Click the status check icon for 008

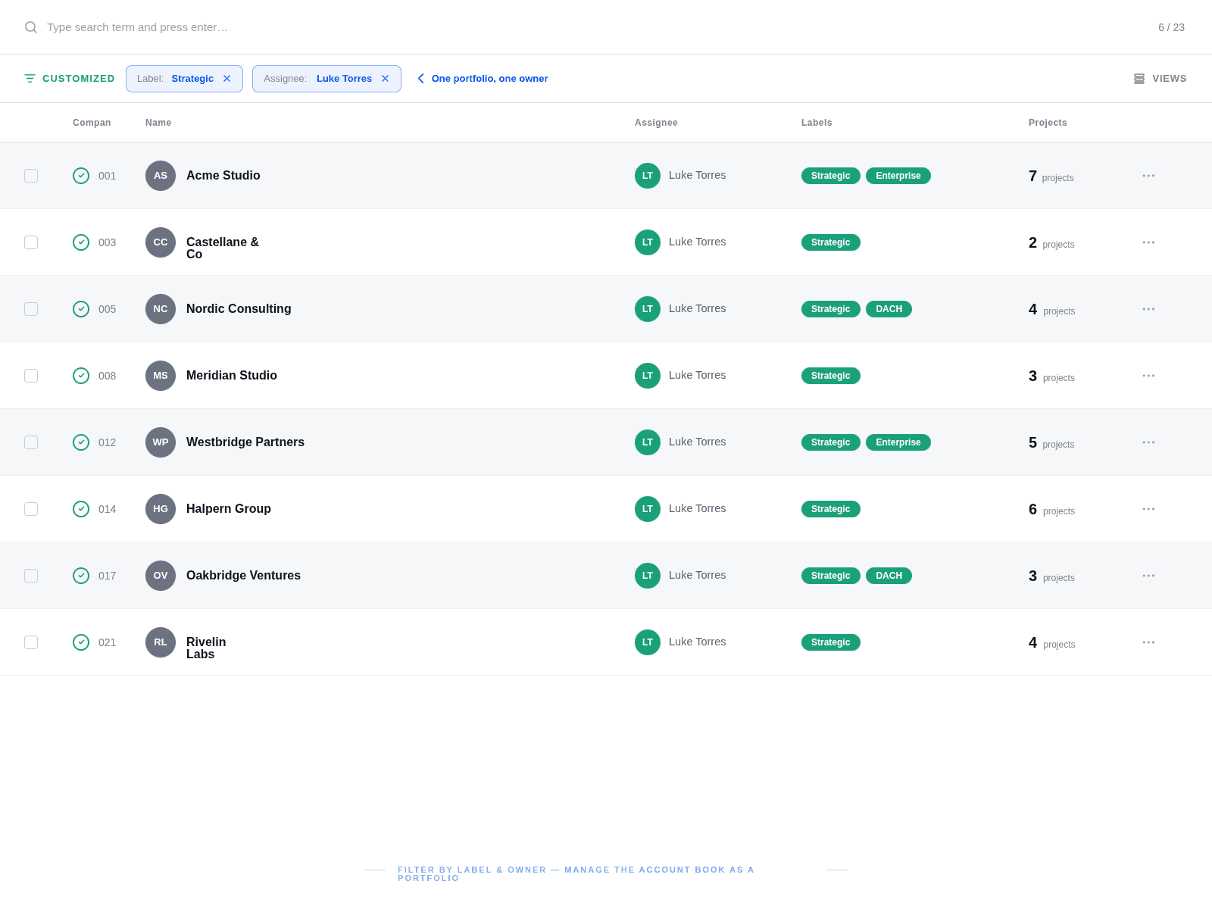[x=81, y=376]
